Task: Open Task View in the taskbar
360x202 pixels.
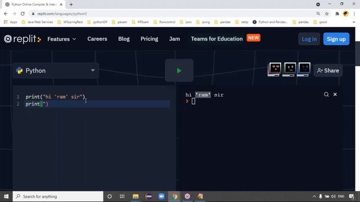Action: [x=122, y=196]
